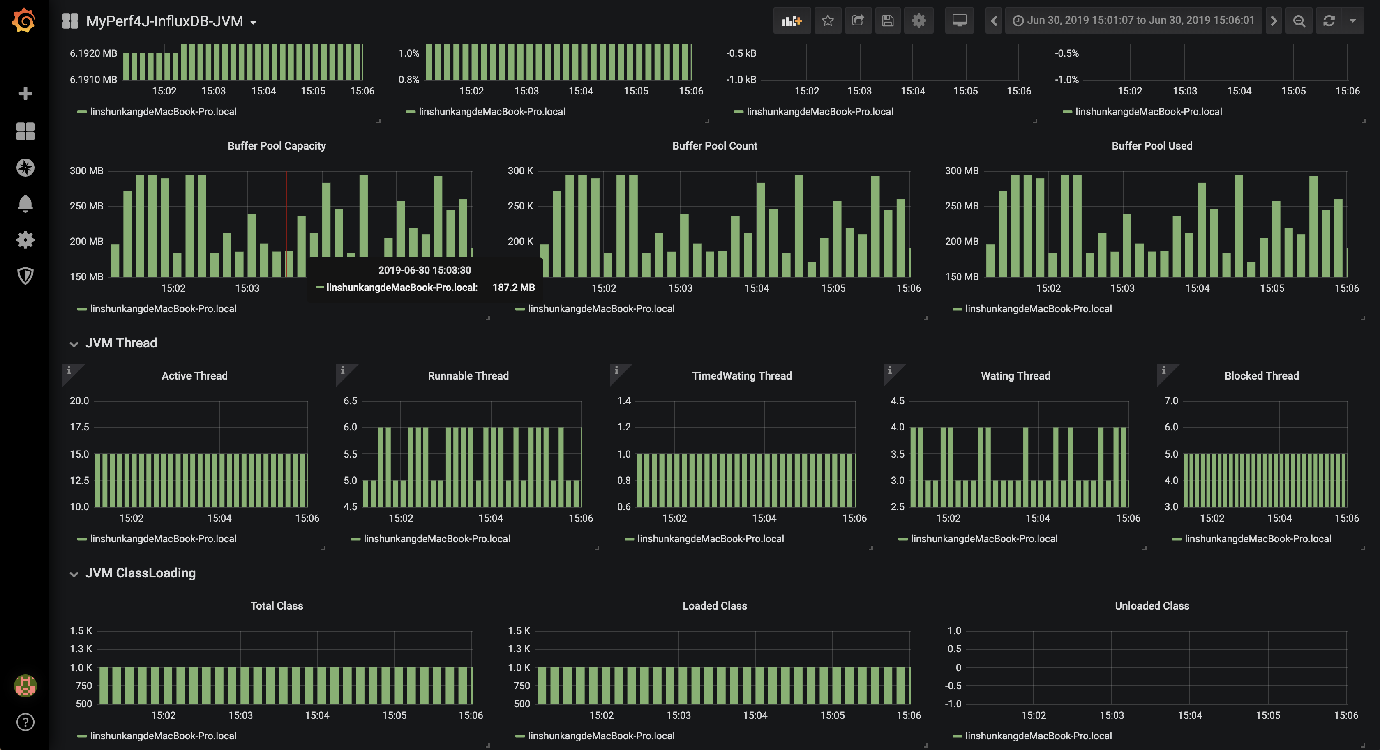The image size is (1380, 750).
Task: Toggle the cycle view mode monitor icon
Action: coord(960,21)
